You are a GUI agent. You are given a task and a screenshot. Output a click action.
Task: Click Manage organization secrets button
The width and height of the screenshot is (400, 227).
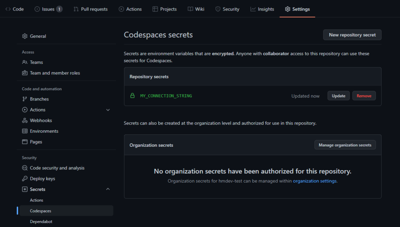coord(345,145)
